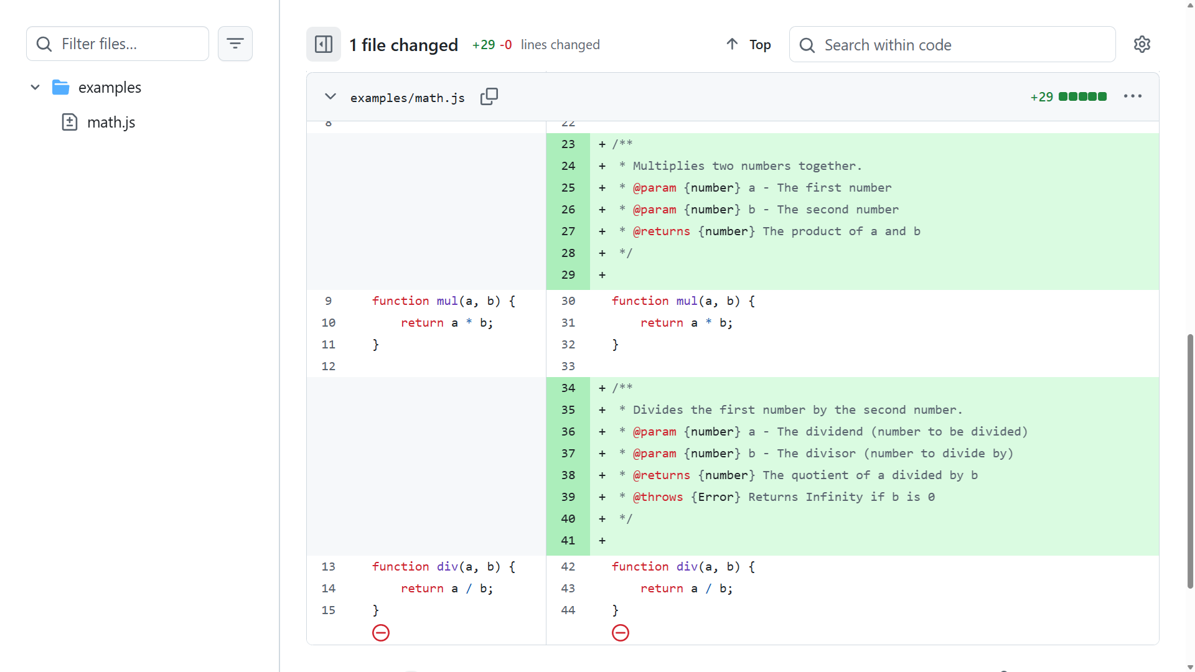Copy the examples/math.js file path
The height and width of the screenshot is (672, 1195).
tap(489, 96)
